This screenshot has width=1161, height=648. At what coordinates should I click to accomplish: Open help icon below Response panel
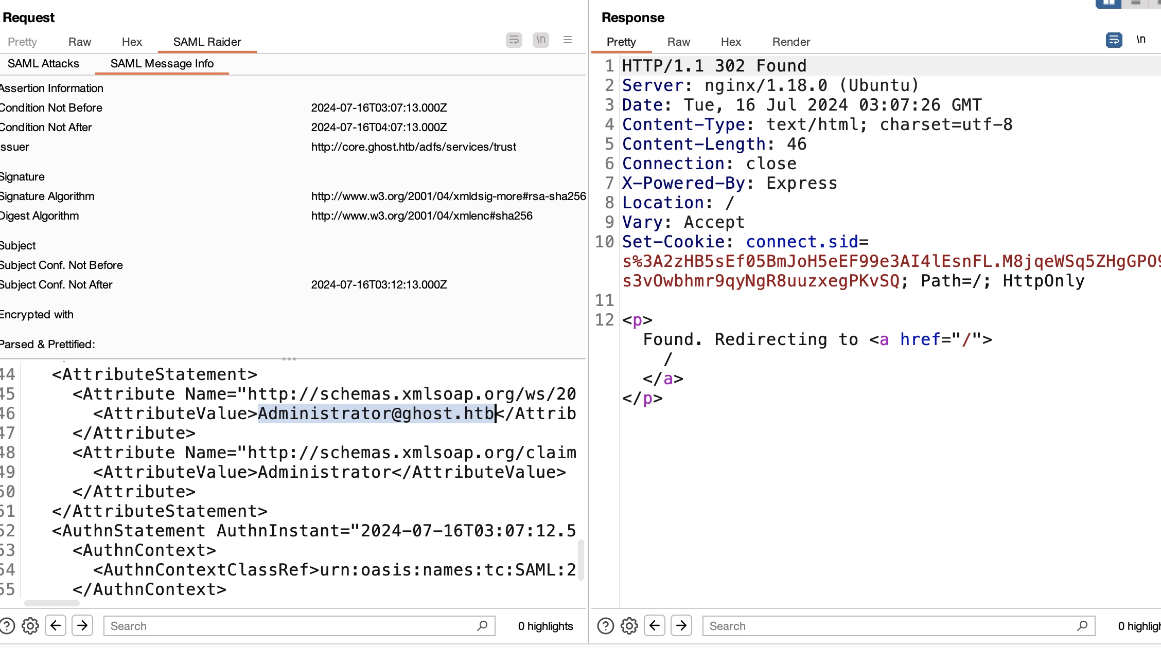point(606,626)
